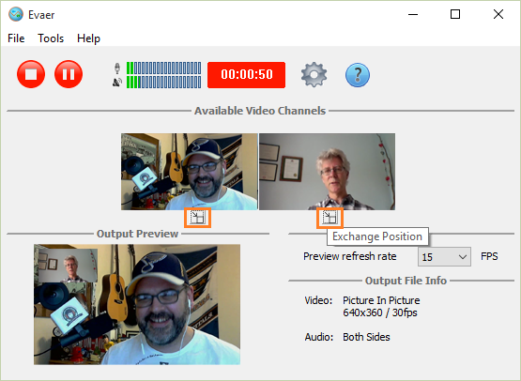
Task: Click the red recording timer showing 00:00:50
Action: tap(247, 75)
